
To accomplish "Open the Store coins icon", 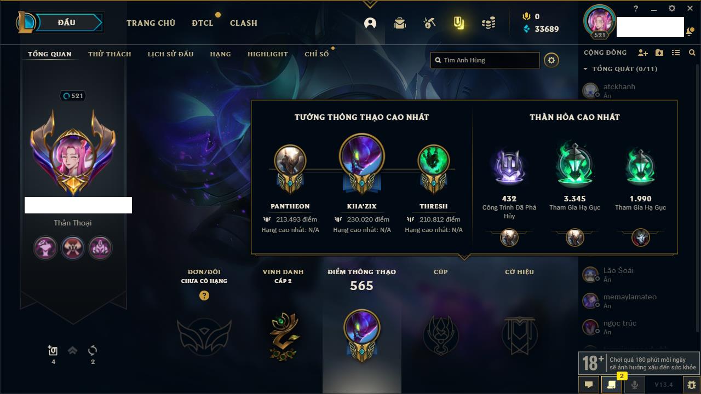I will coord(489,23).
